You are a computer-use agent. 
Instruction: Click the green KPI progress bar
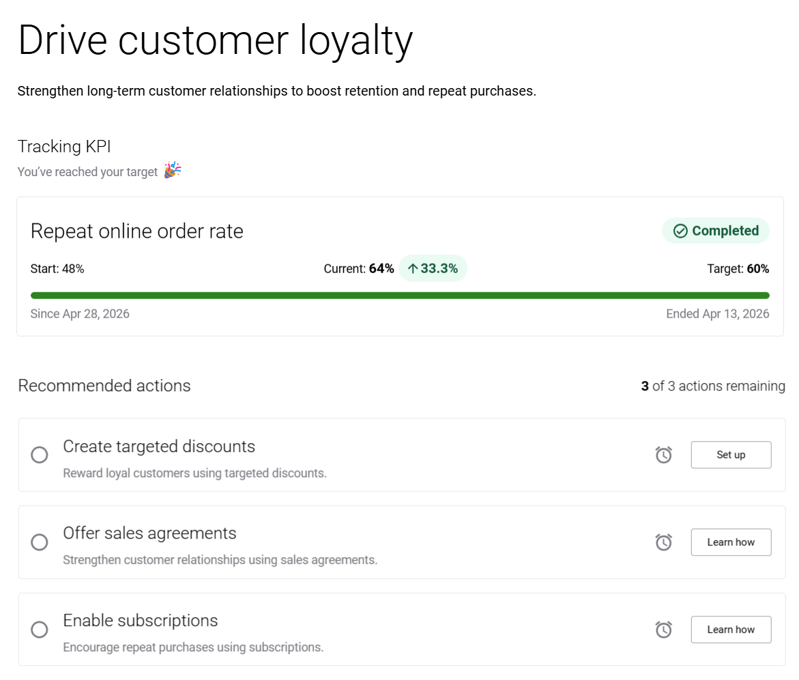point(400,296)
